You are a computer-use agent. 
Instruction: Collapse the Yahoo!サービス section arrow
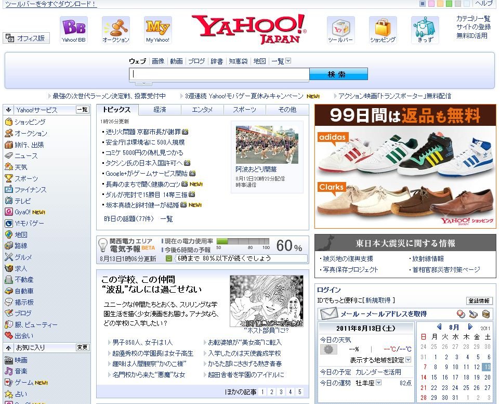[8, 110]
